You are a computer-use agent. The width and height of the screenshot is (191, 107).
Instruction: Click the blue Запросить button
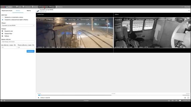[x=30, y=51]
